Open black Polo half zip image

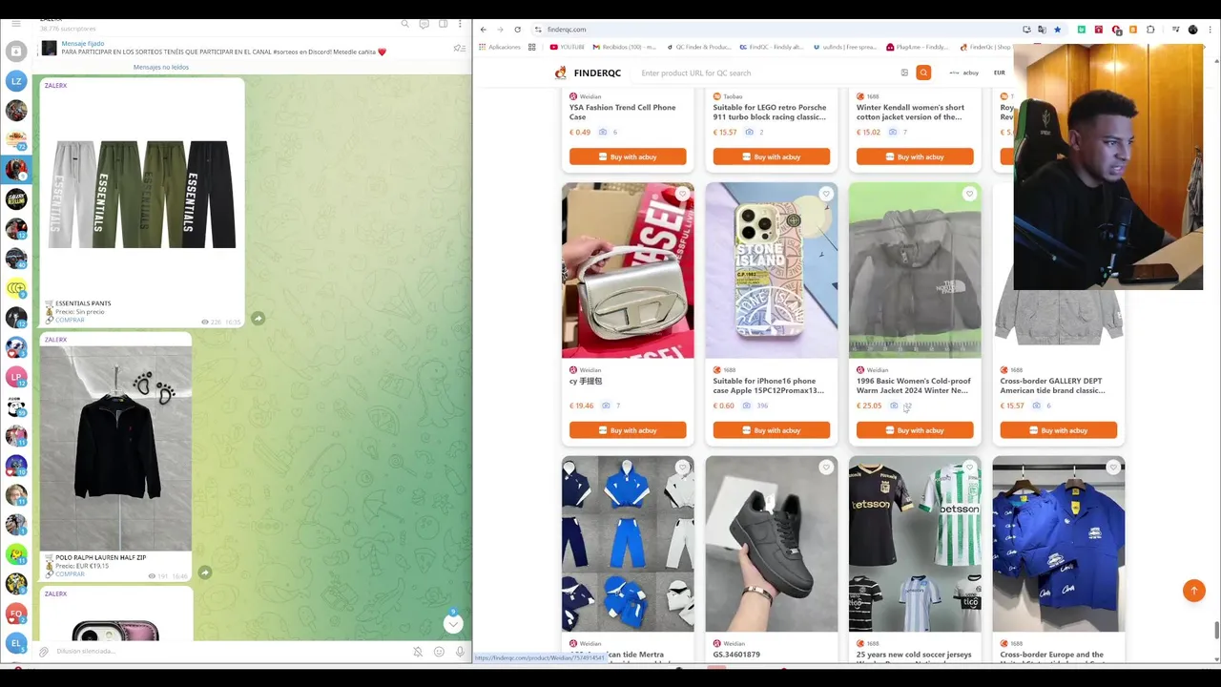click(115, 448)
